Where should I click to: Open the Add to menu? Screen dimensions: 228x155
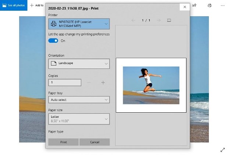point(37,6)
